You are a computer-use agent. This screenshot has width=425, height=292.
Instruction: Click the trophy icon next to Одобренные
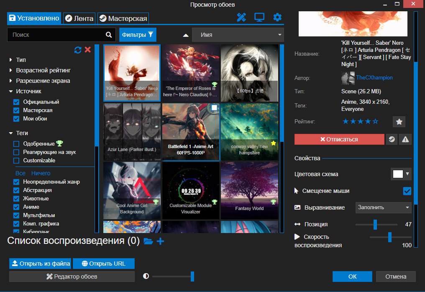coord(59,143)
